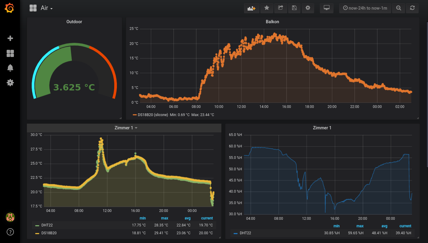The height and width of the screenshot is (243, 428).
Task: Refresh the dashboard
Action: pyautogui.click(x=412, y=8)
